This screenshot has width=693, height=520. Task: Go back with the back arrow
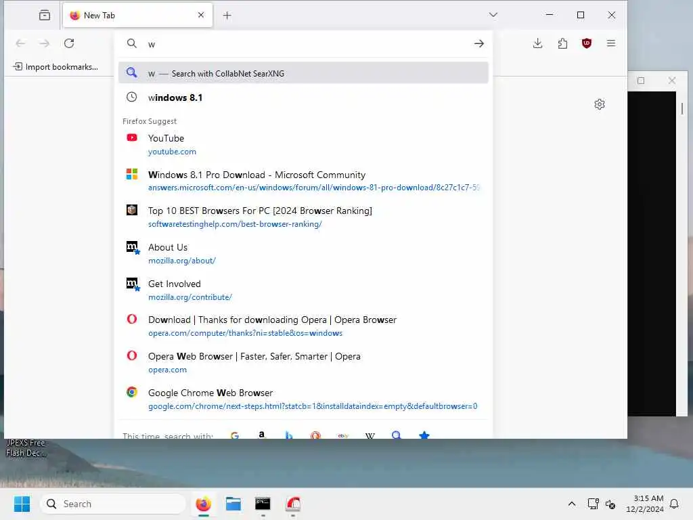point(20,43)
